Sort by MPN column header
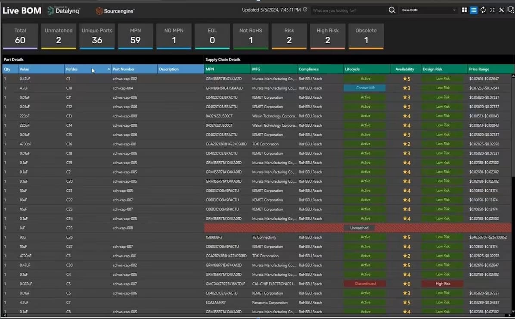The height and width of the screenshot is (319, 515). 227,69
